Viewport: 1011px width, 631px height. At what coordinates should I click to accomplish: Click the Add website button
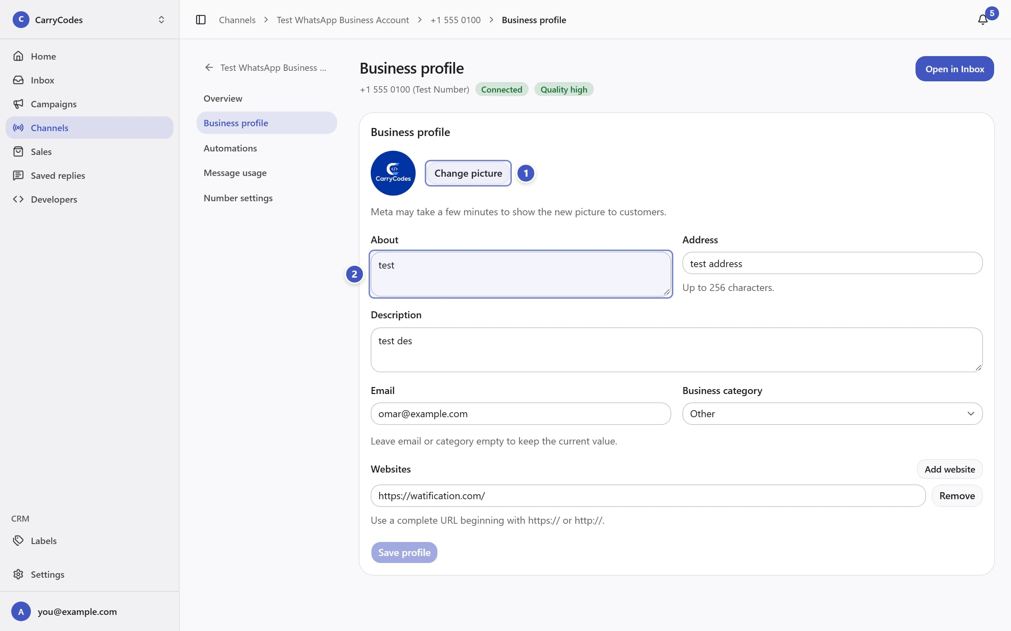point(950,469)
